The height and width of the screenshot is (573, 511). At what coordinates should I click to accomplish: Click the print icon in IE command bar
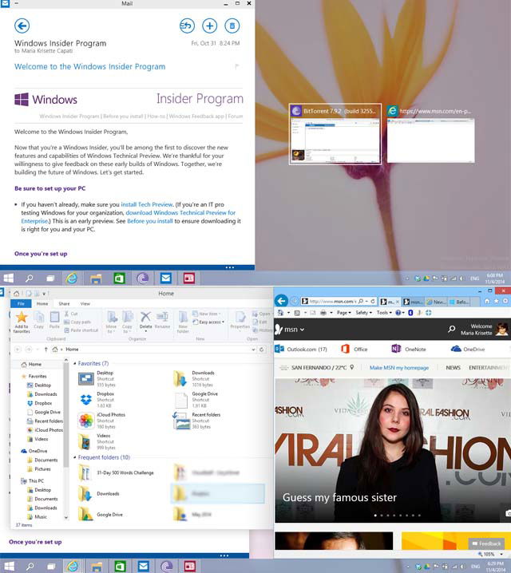coord(323,313)
